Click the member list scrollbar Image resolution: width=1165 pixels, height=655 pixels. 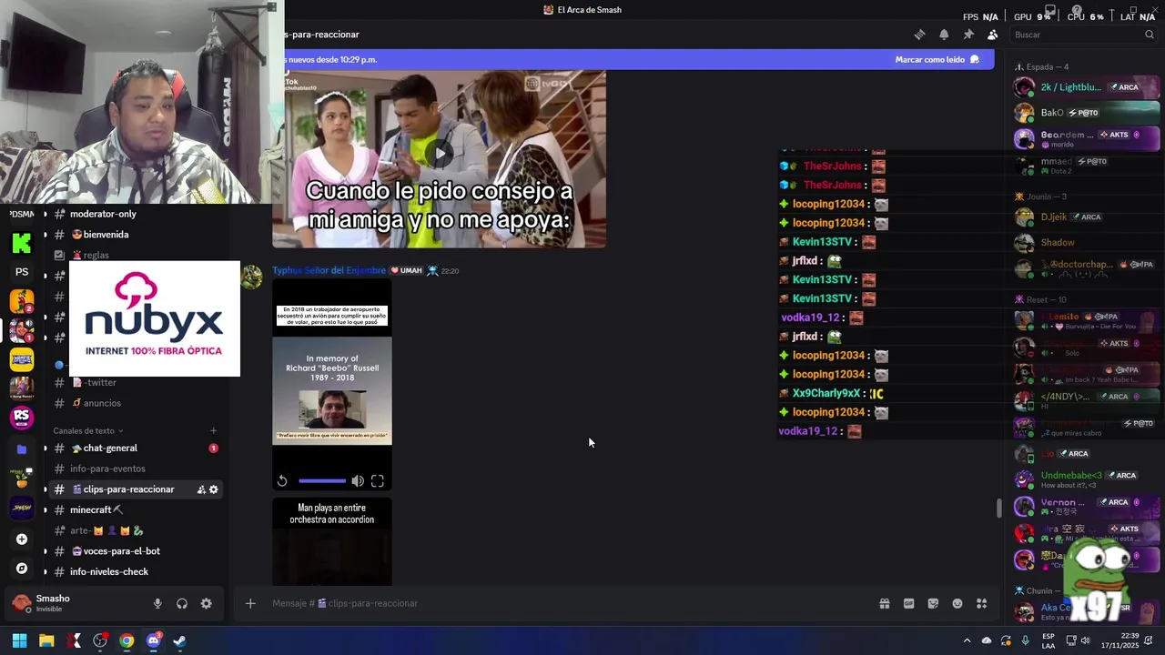pyautogui.click(x=998, y=509)
